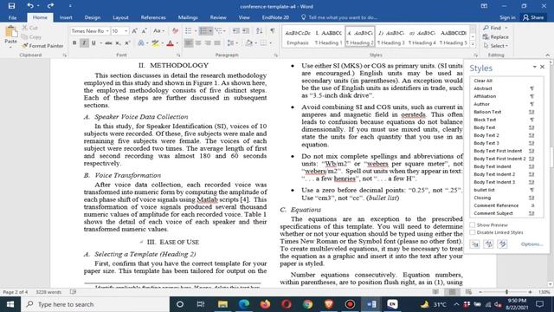Click Share button

(533, 17)
